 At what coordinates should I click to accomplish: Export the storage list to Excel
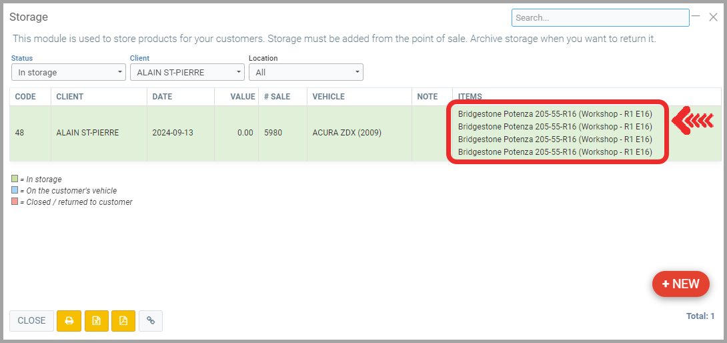pos(96,321)
